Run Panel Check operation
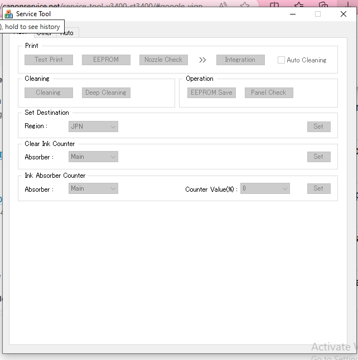The width and height of the screenshot is (358, 360). tap(269, 93)
